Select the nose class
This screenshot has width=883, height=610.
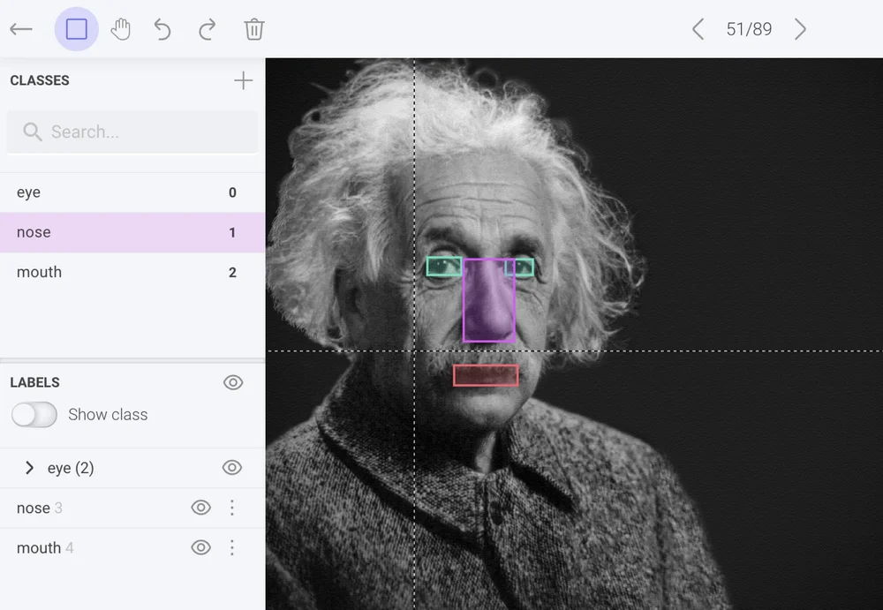[x=132, y=232]
